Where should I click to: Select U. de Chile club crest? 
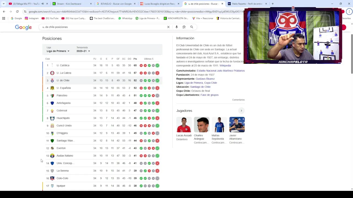click(52, 81)
